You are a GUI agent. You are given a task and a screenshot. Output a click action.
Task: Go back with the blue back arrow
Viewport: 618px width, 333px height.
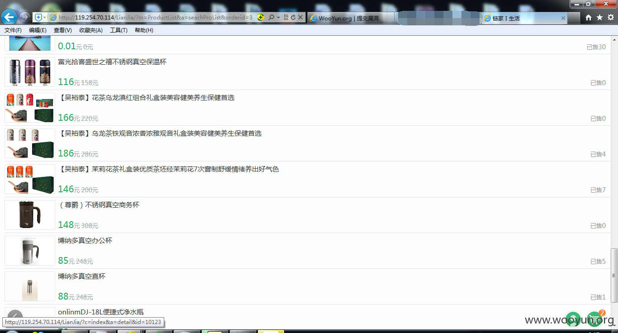9,17
